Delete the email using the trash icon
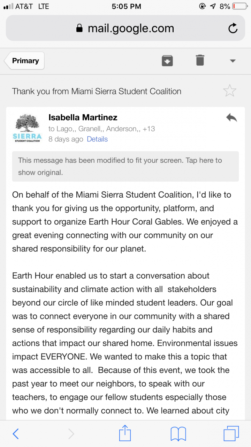Image resolution: width=251 pixels, height=447 pixels. (200, 60)
